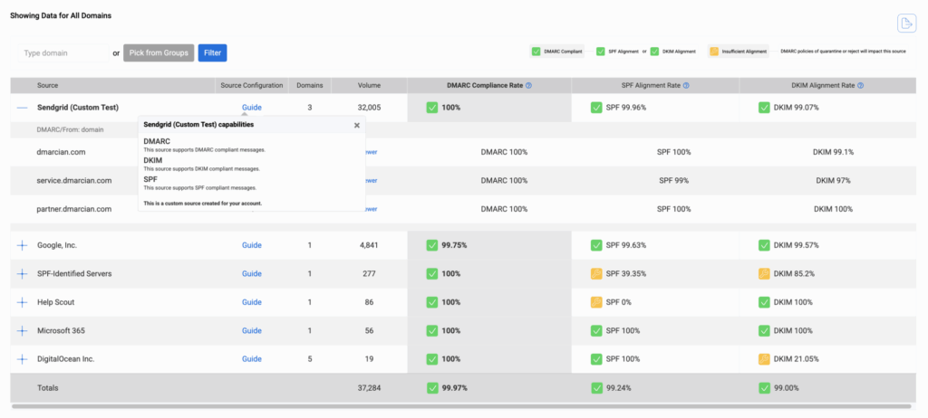Click DKIM 99.1% cell for dmarcian.com
This screenshot has width=928, height=418.
point(834,152)
